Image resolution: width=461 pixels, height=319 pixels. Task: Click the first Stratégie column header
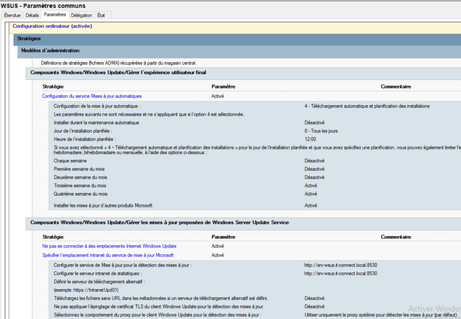tap(53, 87)
